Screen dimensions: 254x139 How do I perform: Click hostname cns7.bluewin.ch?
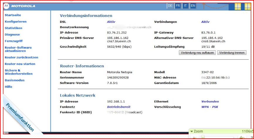click(x=119, y=41)
